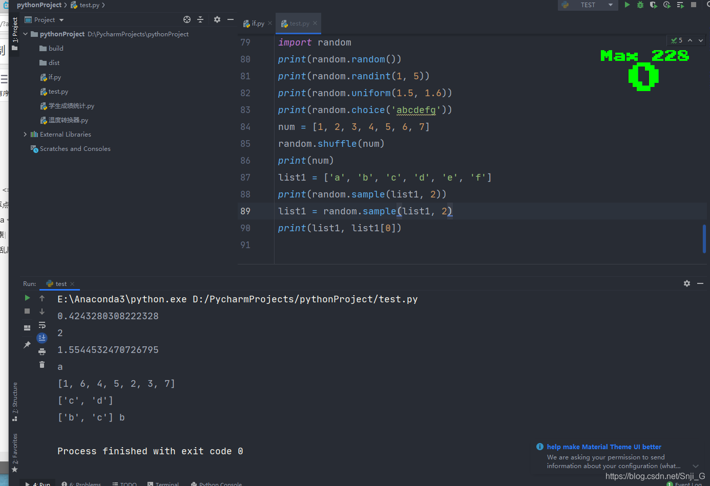Restore layout icon in the Run panel
Image resolution: width=710 pixels, height=486 pixels.
tap(27, 327)
